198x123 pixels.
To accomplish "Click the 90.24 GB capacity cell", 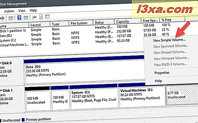I will (x=123, y=40).
